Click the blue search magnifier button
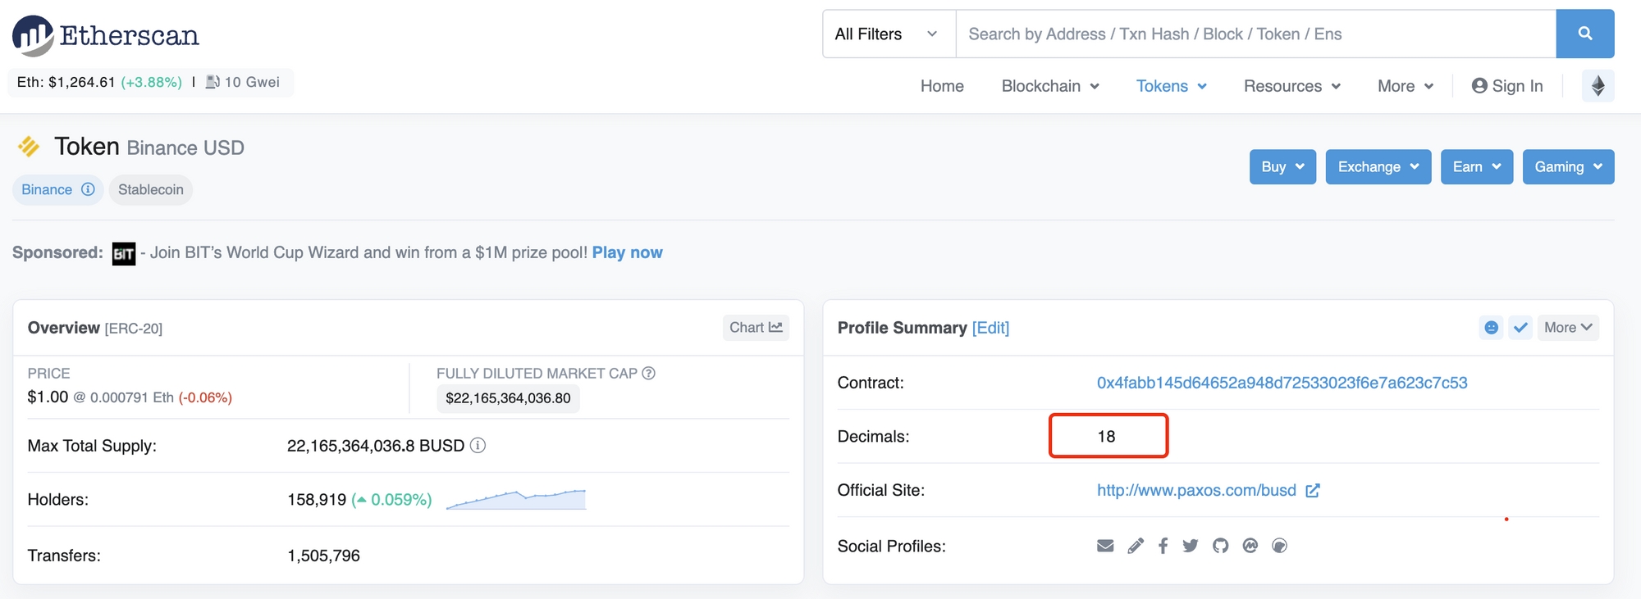Screen dimensions: 1641x599 pyautogui.click(x=1584, y=34)
